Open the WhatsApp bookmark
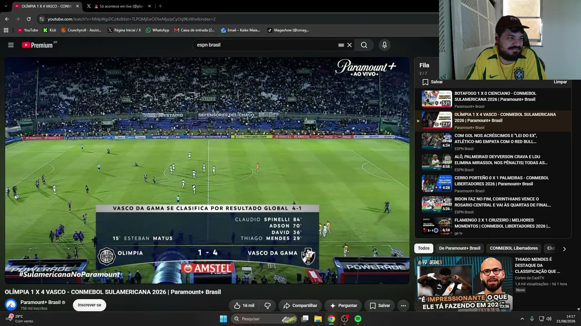The image size is (581, 326). (x=158, y=30)
